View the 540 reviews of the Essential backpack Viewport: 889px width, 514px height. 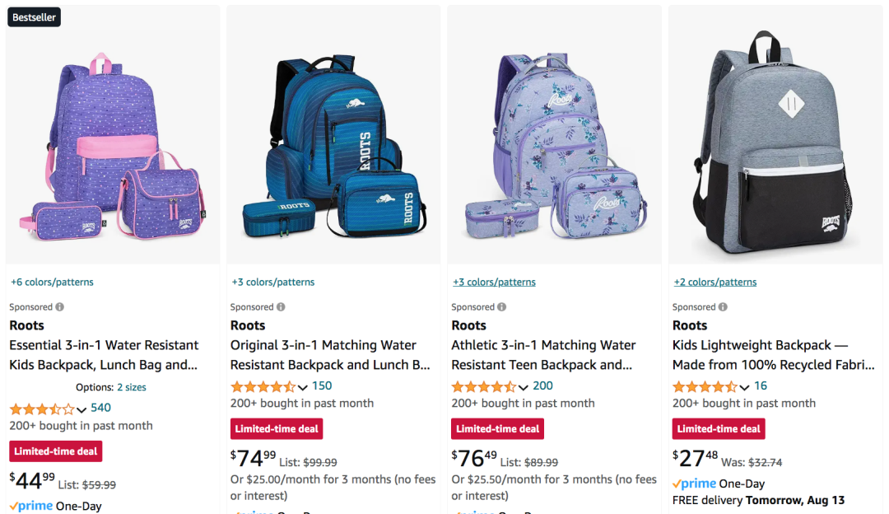(x=100, y=408)
